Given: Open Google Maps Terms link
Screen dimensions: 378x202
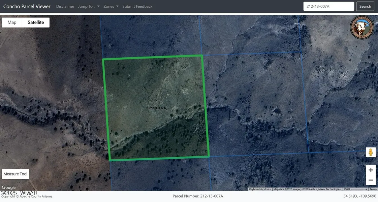Looking at the screenshot, I should [x=373, y=189].
